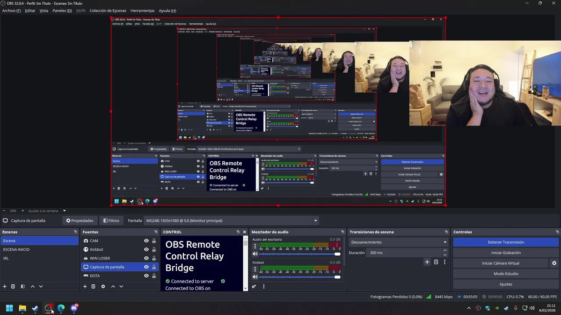The width and height of the screenshot is (561, 315).
Task: Select ESCENA INICIO scene
Action: coord(39,249)
